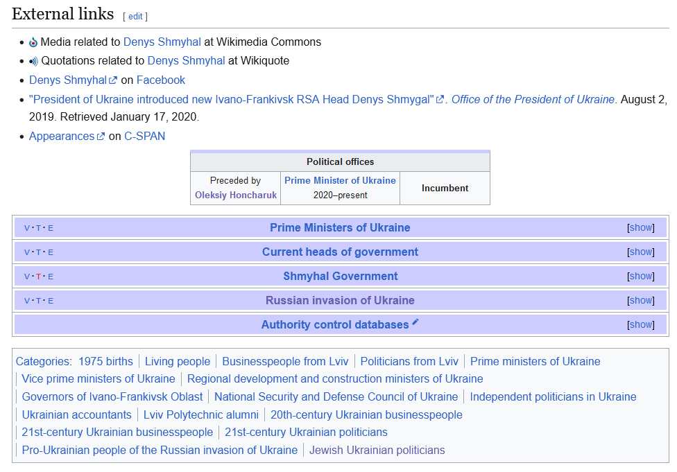Click the E link in Shmyhal Government navbox

pos(51,276)
